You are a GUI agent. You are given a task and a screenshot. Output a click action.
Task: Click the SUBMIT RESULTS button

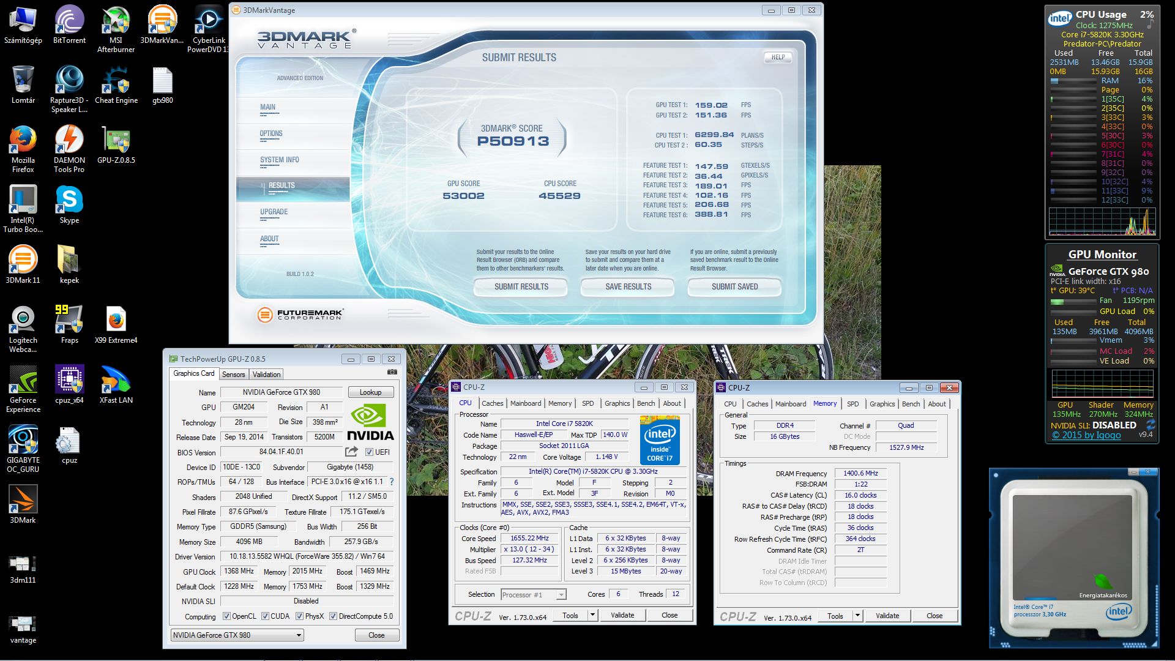coord(521,286)
